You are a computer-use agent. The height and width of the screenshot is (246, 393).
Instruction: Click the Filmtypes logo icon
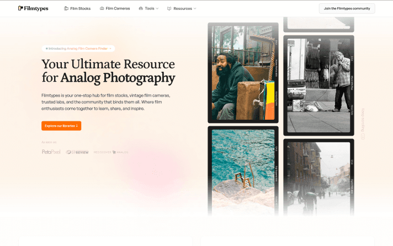pos(20,8)
